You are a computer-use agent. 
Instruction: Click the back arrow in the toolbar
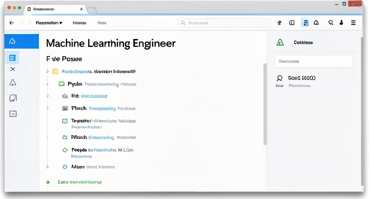click(12, 23)
